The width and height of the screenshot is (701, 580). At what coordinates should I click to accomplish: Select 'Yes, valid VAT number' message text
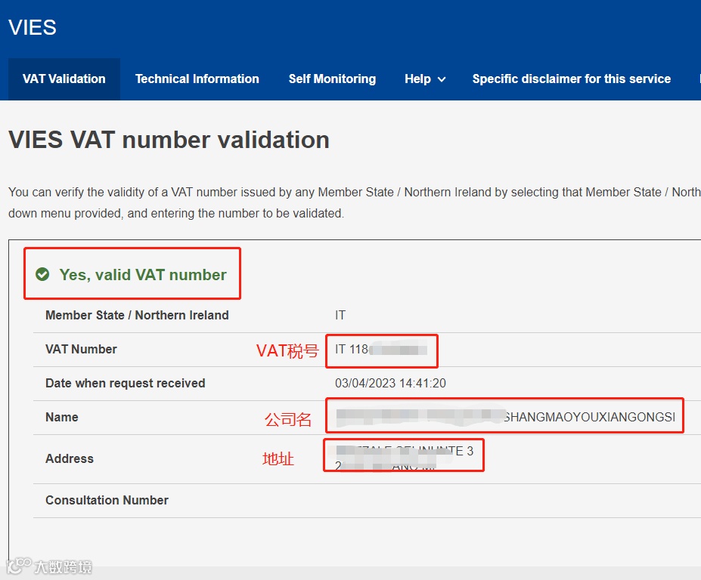point(143,275)
